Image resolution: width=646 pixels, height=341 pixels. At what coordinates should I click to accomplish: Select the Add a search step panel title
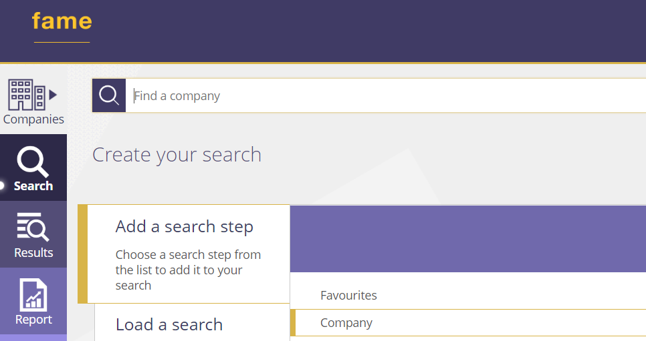184,227
